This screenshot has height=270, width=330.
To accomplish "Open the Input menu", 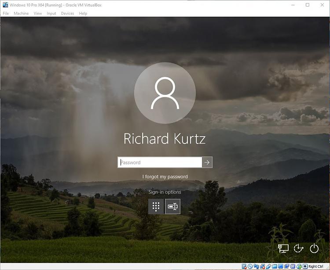I will tap(51, 14).
